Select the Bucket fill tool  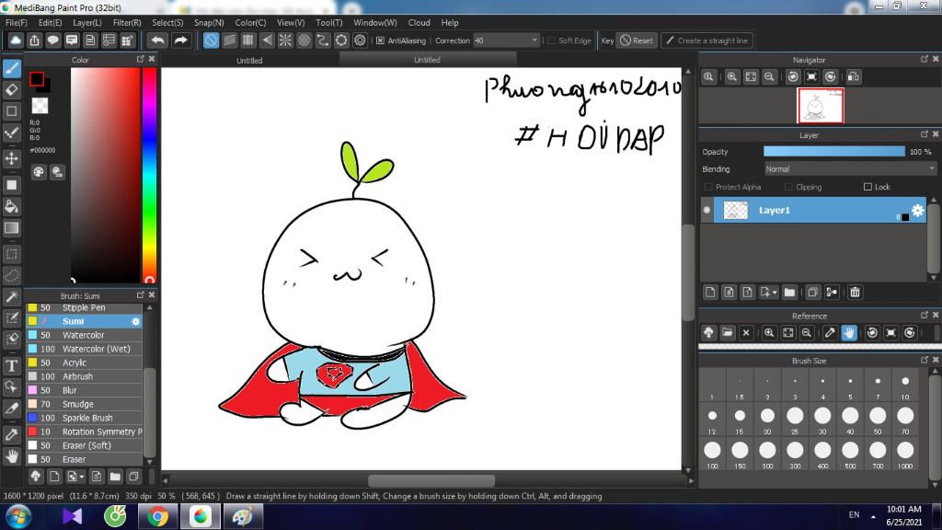(11, 207)
